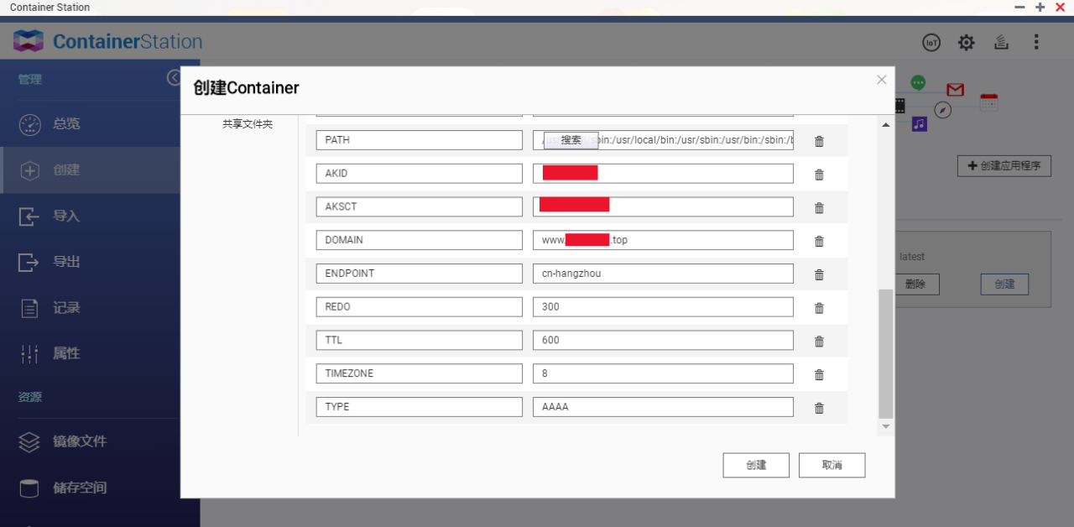Screen dimensions: 1074x527
Task: Click the 创建 button in dialog footer
Action: [756, 465]
